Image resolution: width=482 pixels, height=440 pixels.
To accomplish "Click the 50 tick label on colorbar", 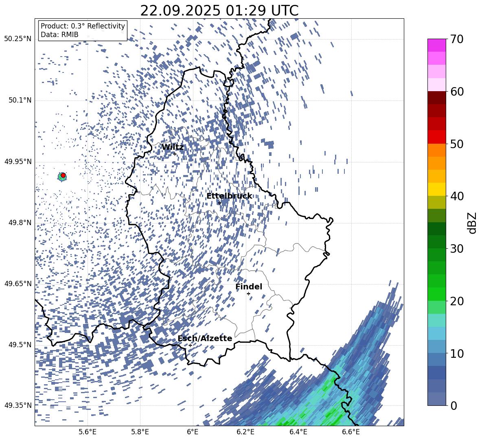I will (x=457, y=144).
